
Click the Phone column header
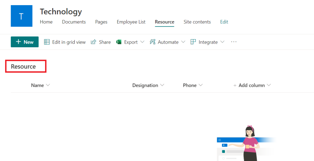coord(190,85)
